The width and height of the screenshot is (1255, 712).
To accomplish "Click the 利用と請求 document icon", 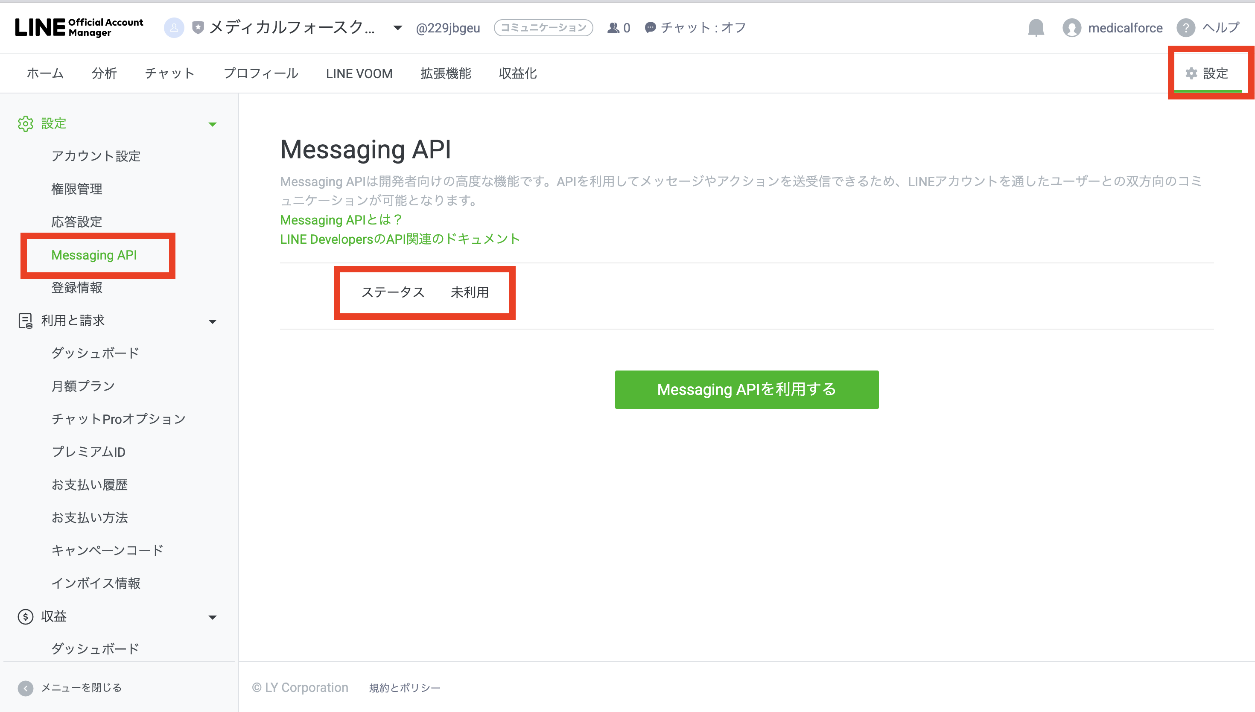I will click(26, 321).
